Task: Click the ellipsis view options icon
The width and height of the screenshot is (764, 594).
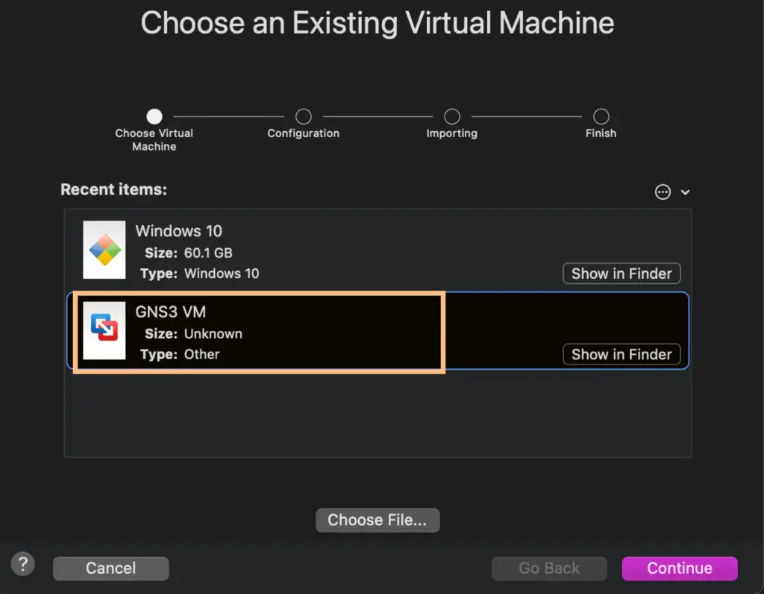Action: [x=663, y=192]
